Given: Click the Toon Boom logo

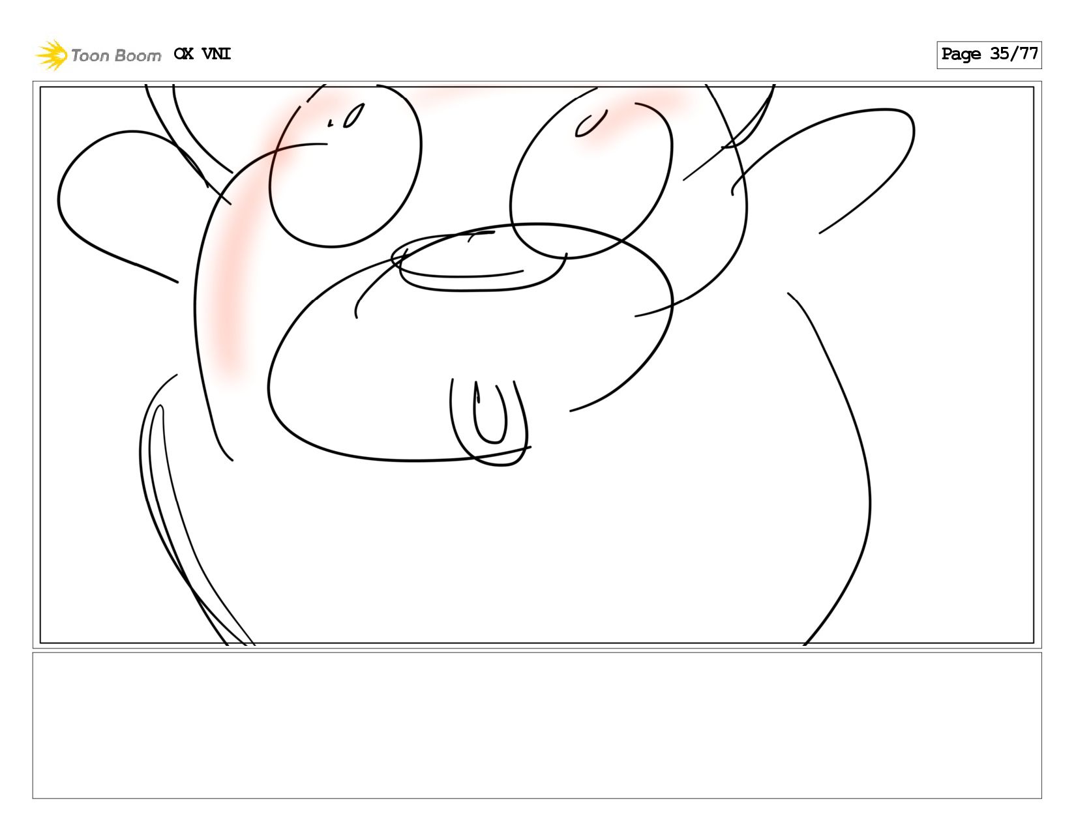Looking at the screenshot, I should pos(98,55).
